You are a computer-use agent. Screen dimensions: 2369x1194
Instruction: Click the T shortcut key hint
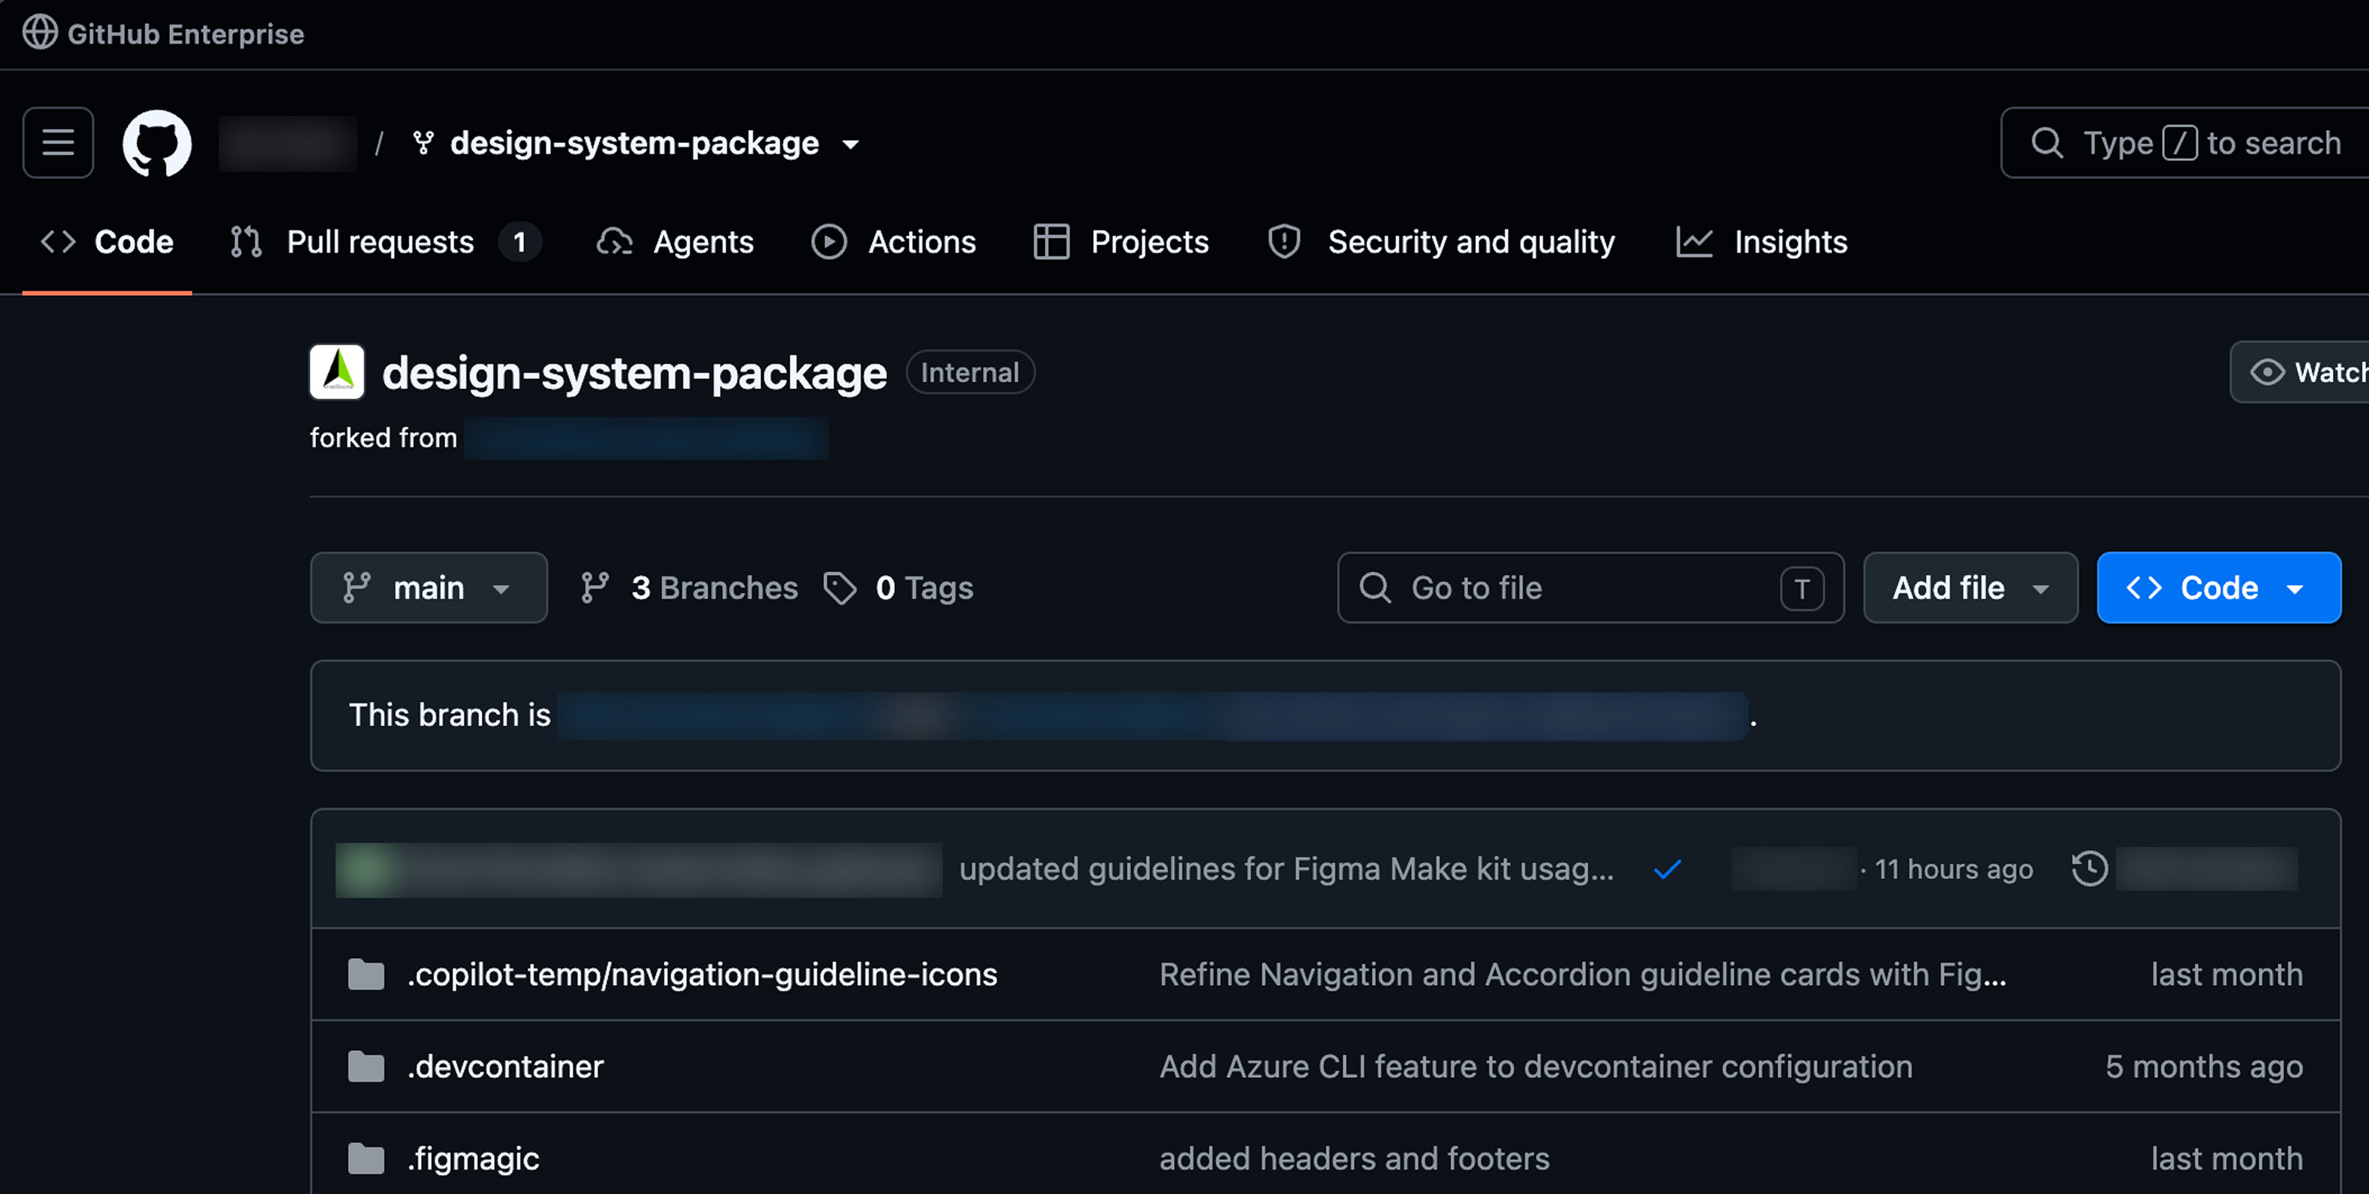point(1801,588)
